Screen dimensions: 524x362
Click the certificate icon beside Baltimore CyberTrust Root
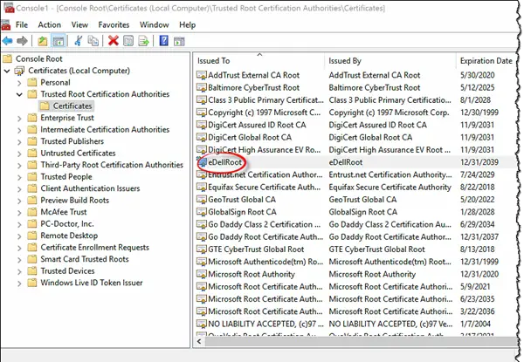point(202,88)
